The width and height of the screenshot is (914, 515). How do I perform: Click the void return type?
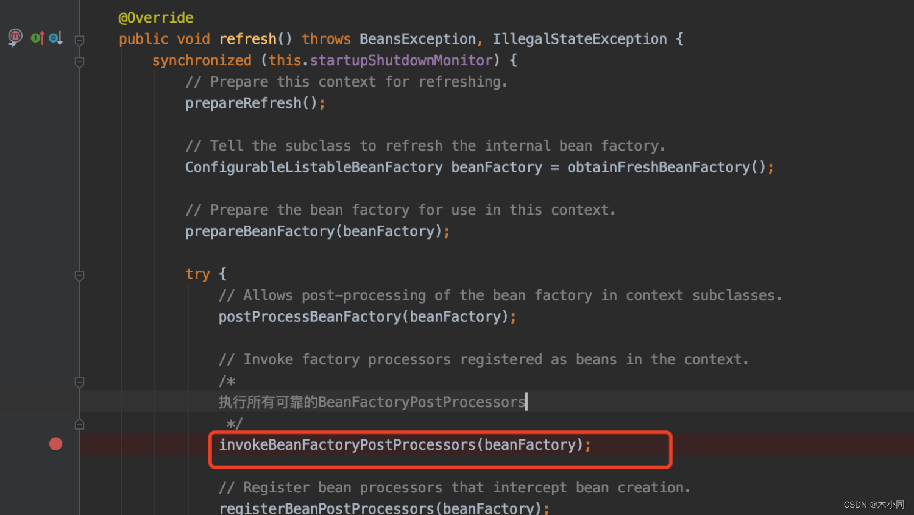click(194, 39)
